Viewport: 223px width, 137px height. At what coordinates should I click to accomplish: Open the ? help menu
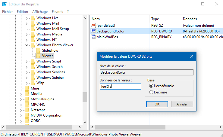coord(68,12)
